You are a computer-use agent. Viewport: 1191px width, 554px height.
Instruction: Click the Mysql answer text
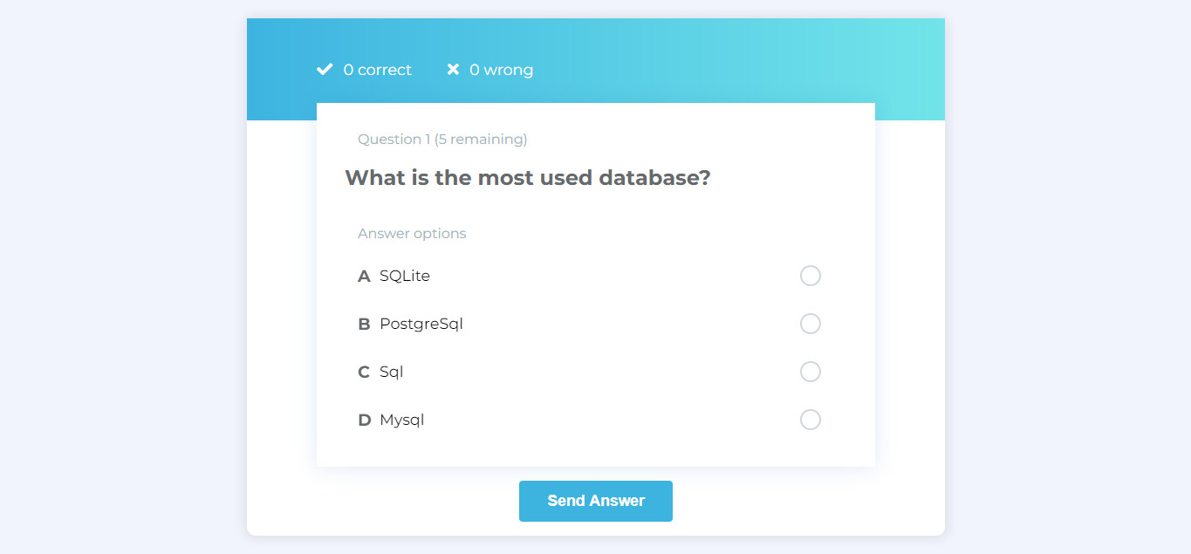[x=401, y=420]
